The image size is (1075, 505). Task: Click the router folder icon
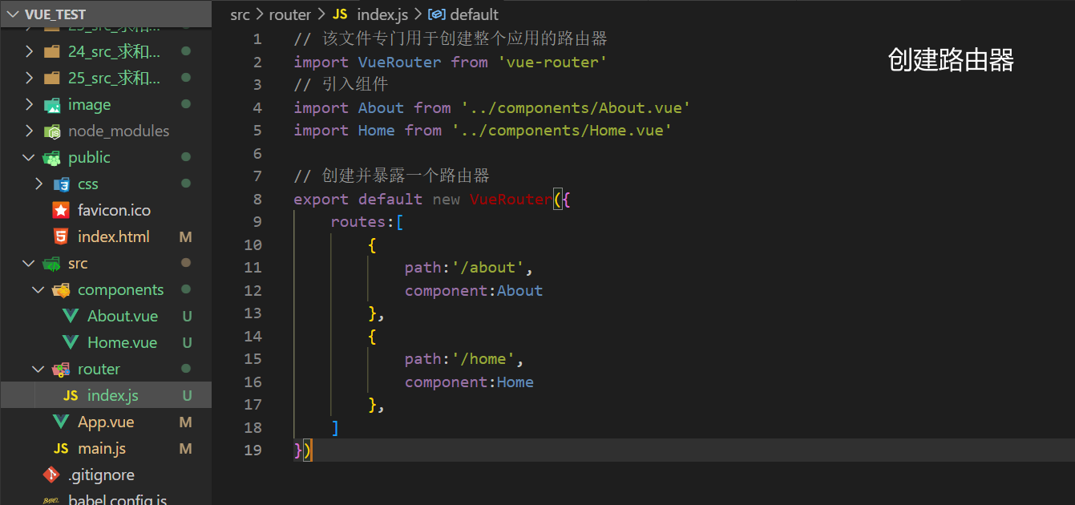(62, 370)
